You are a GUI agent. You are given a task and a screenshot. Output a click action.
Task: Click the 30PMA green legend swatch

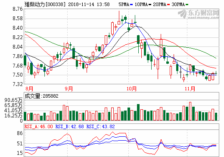[x=187, y=5]
